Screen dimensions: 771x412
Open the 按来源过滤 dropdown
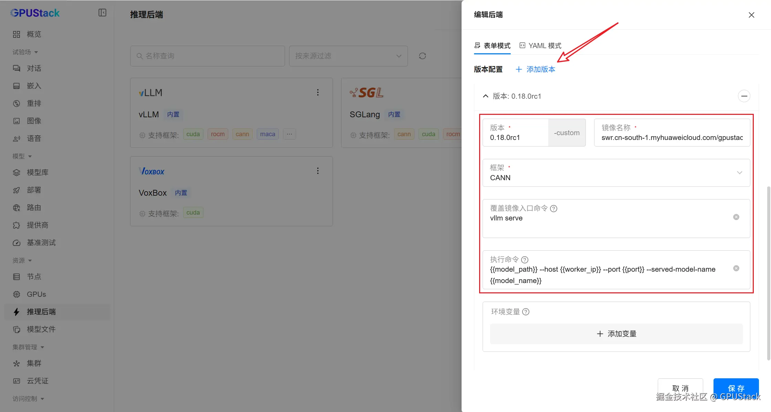(348, 56)
